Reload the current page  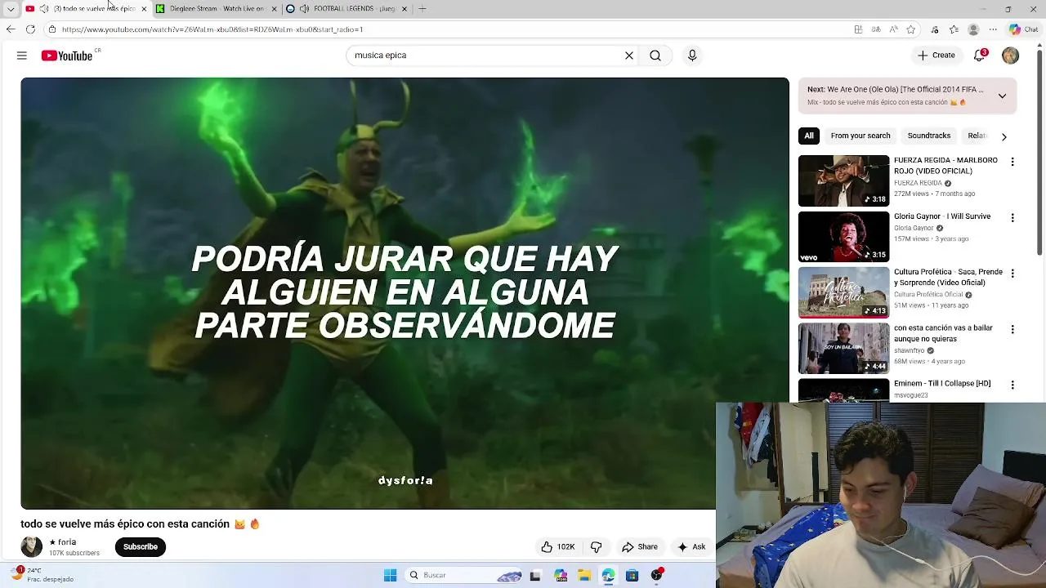point(30,29)
